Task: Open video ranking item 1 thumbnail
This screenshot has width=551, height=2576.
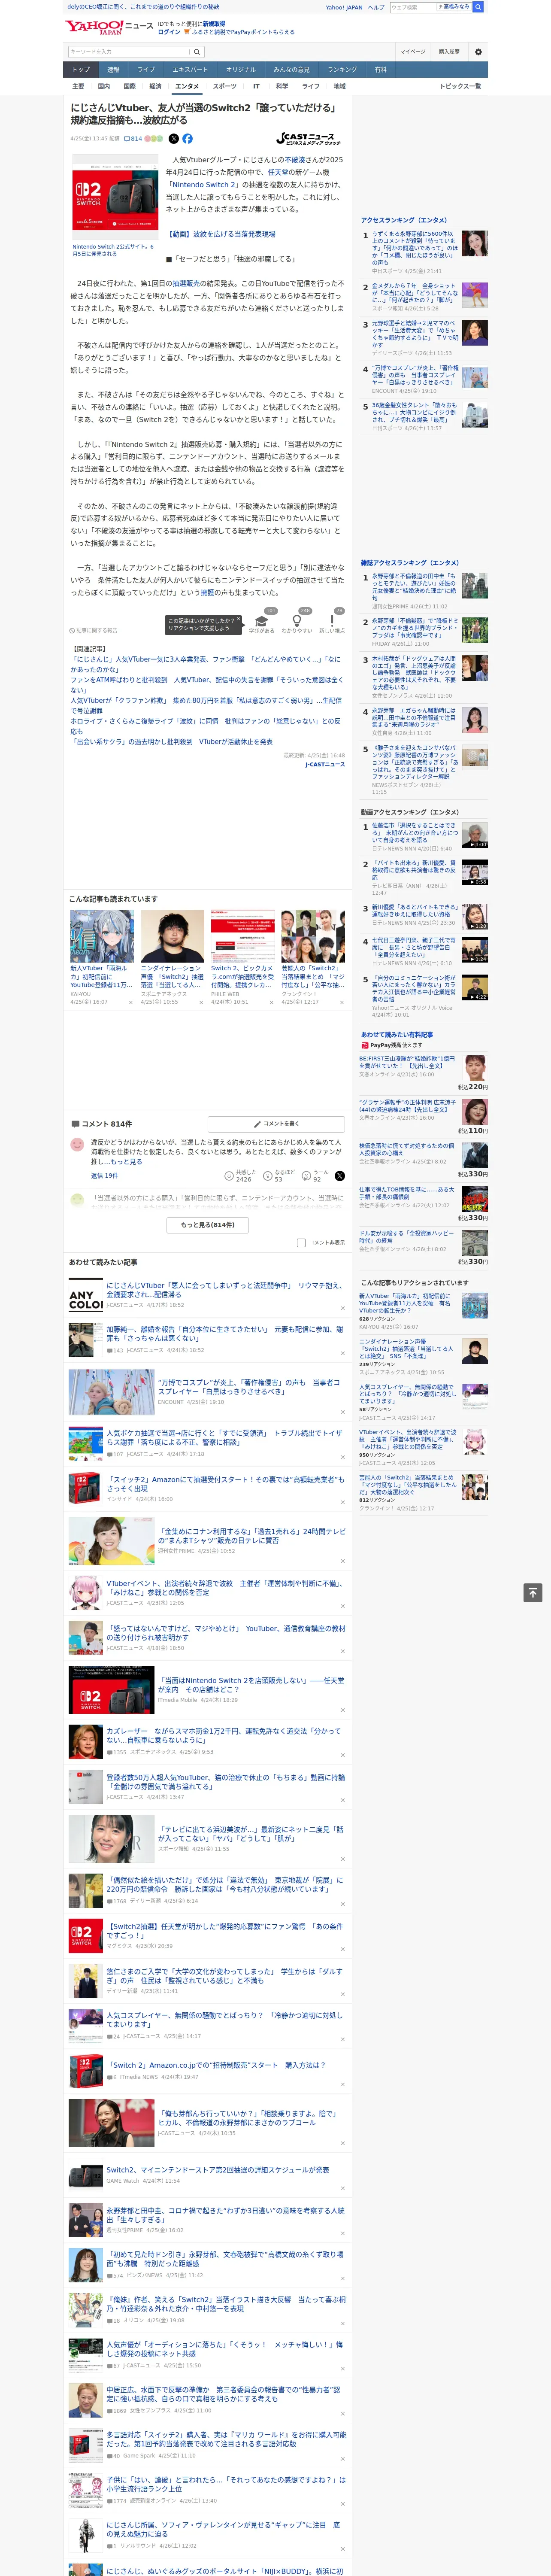Action: click(475, 836)
